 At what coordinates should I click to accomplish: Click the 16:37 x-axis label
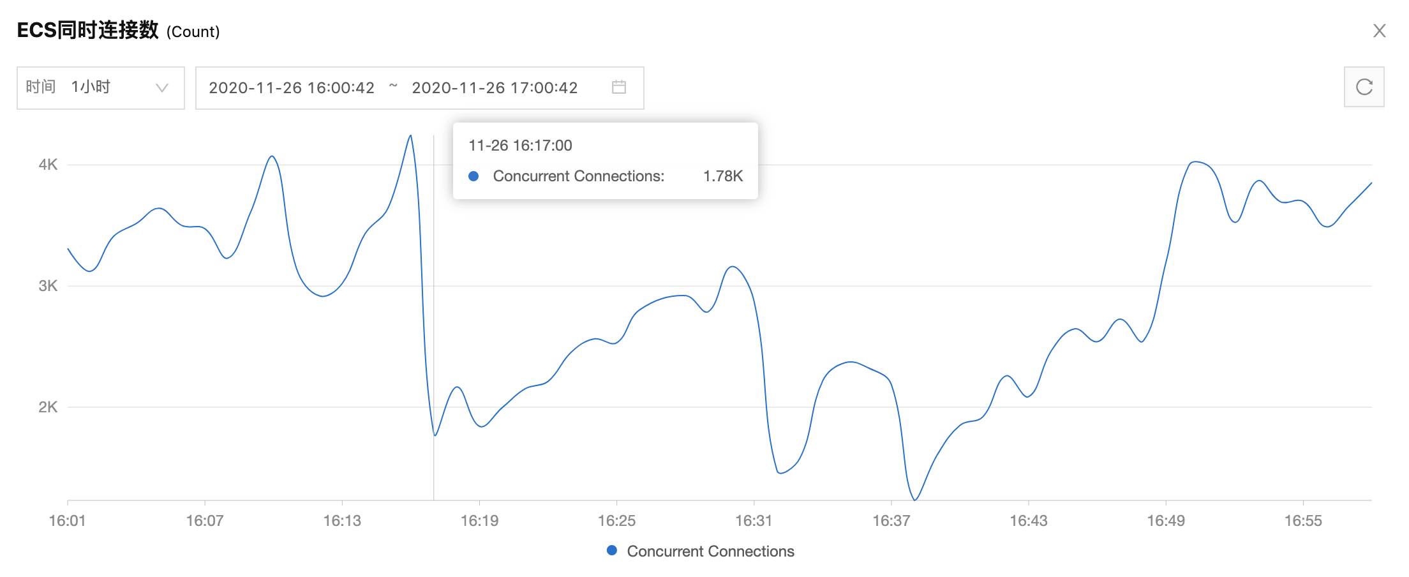pos(891,521)
